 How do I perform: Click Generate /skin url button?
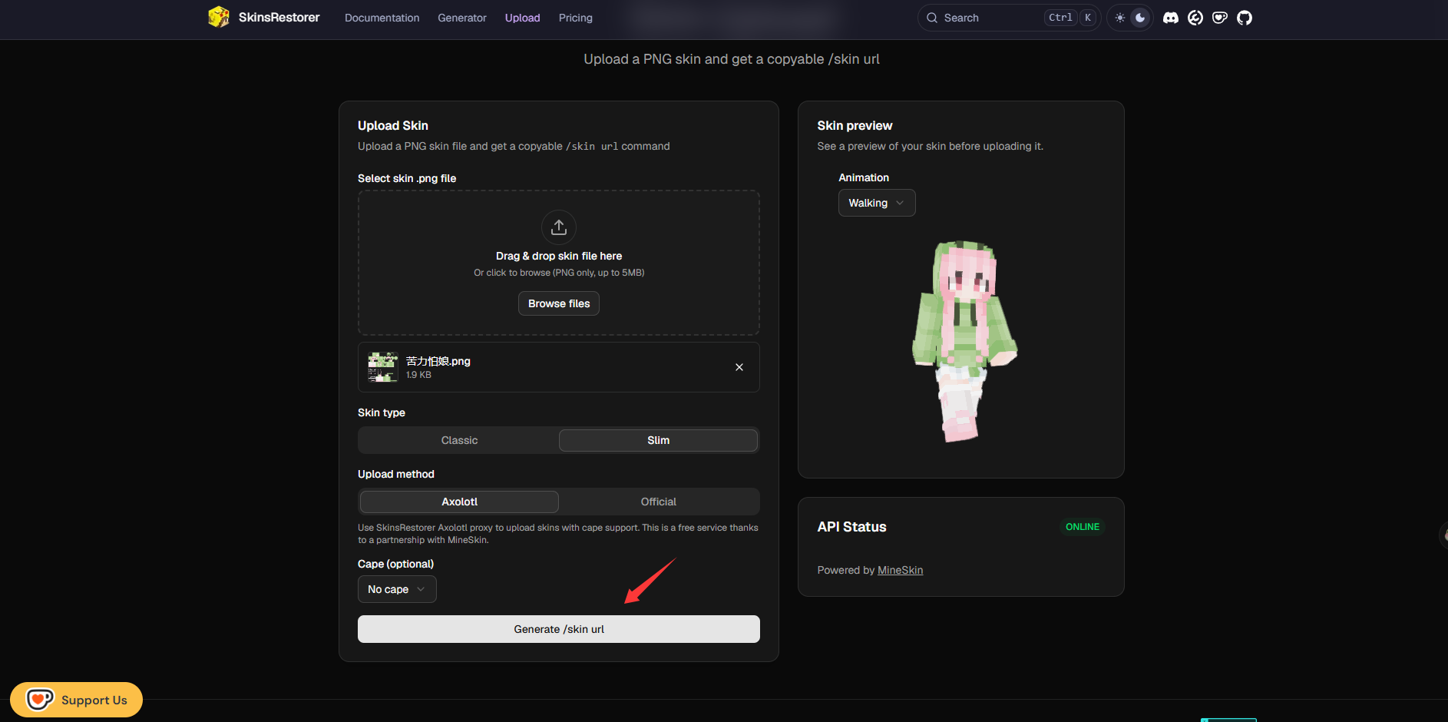[559, 629]
